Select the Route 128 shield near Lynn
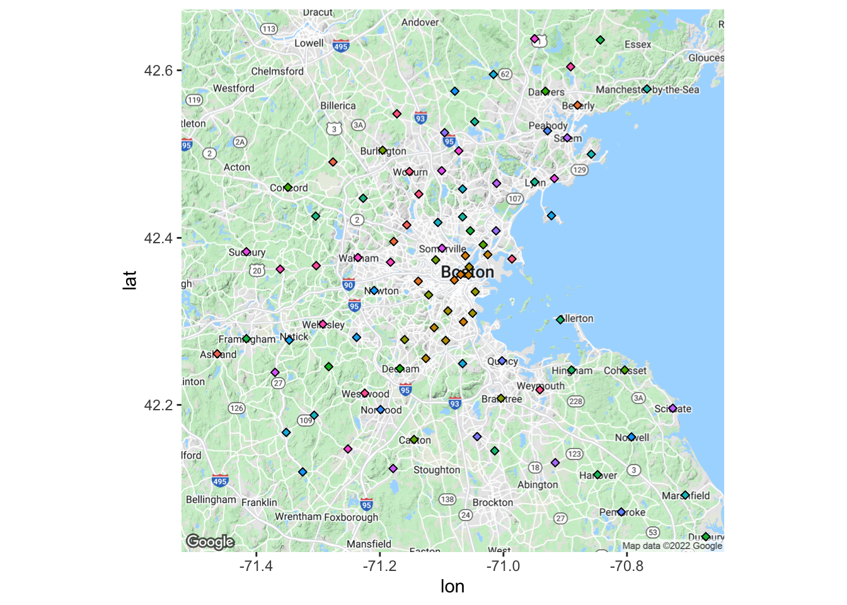The width and height of the screenshot is (847, 605). 580,169
